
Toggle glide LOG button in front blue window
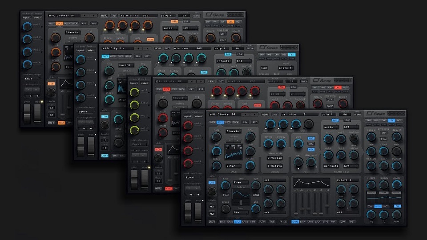[212, 182]
